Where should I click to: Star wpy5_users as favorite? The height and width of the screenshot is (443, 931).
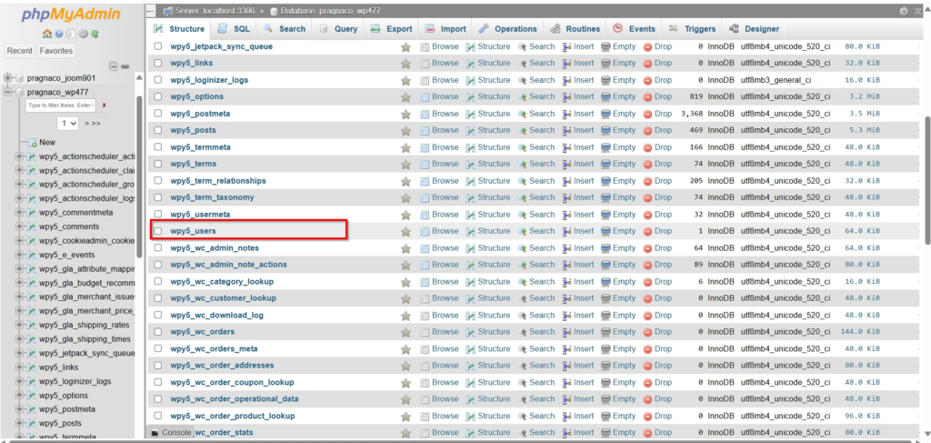click(405, 231)
